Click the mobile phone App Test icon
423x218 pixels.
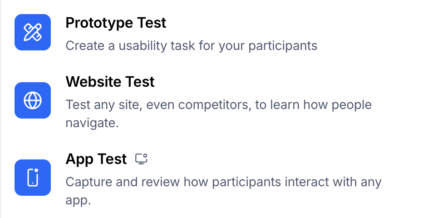coord(33,178)
